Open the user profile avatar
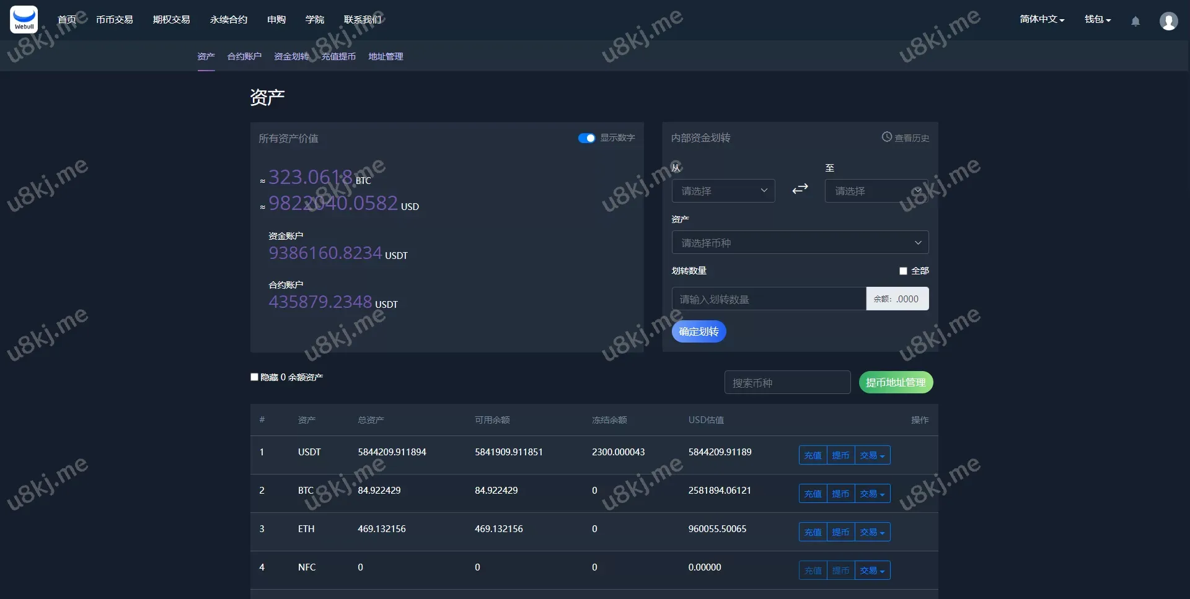The height and width of the screenshot is (599, 1190). (1168, 21)
